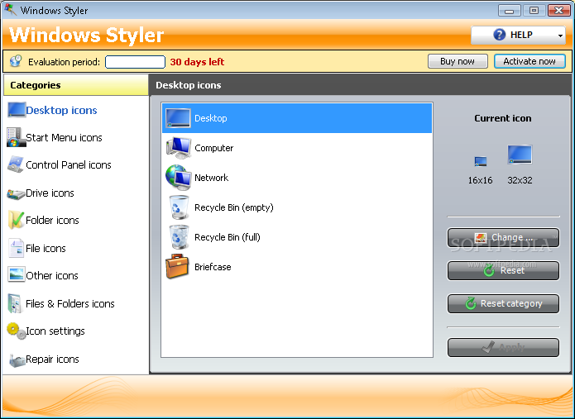Click the Drive icons category icon
The width and height of the screenshot is (575, 419).
(16, 193)
